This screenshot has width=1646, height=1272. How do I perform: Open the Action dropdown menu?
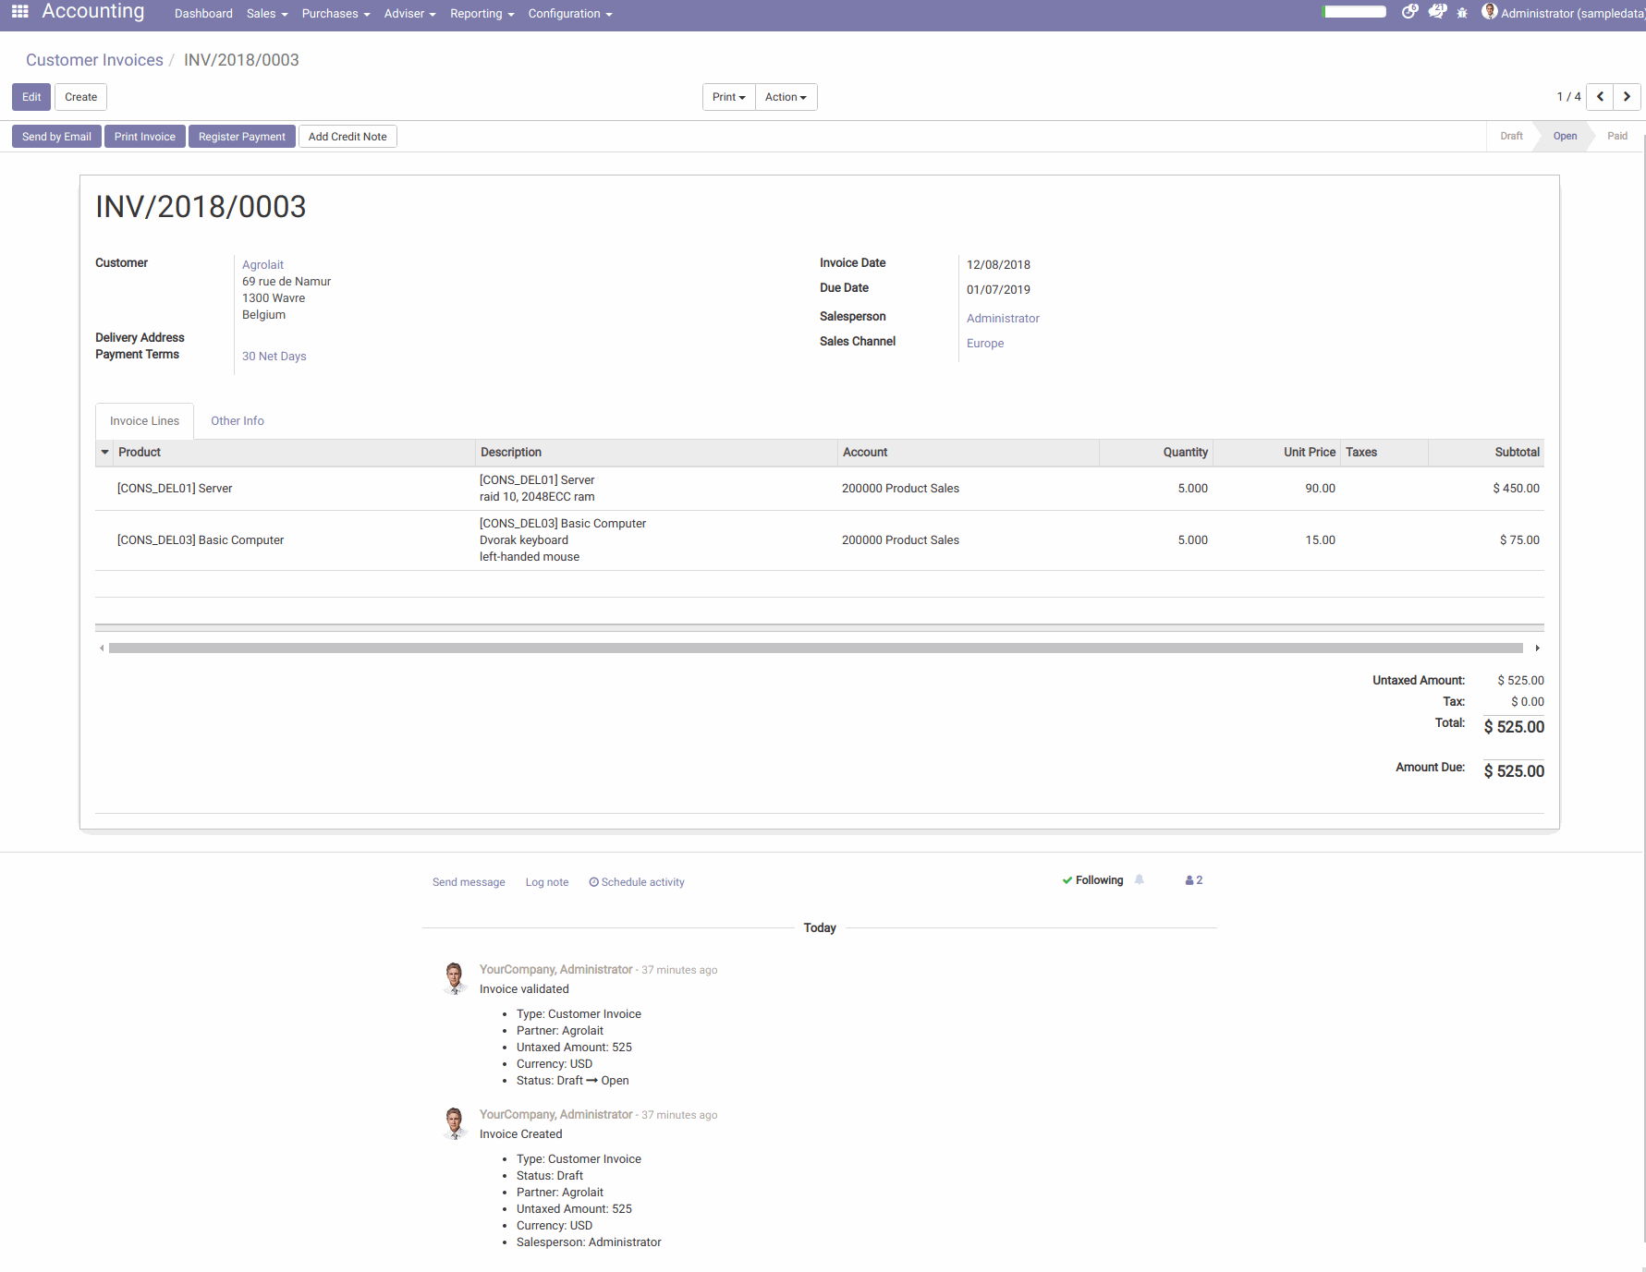pos(785,97)
